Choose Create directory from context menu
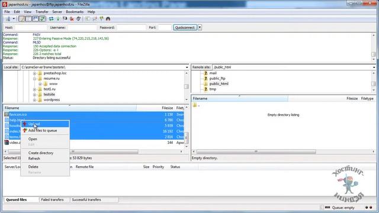Image resolution: width=379 pixels, height=213 pixels. pos(45,153)
